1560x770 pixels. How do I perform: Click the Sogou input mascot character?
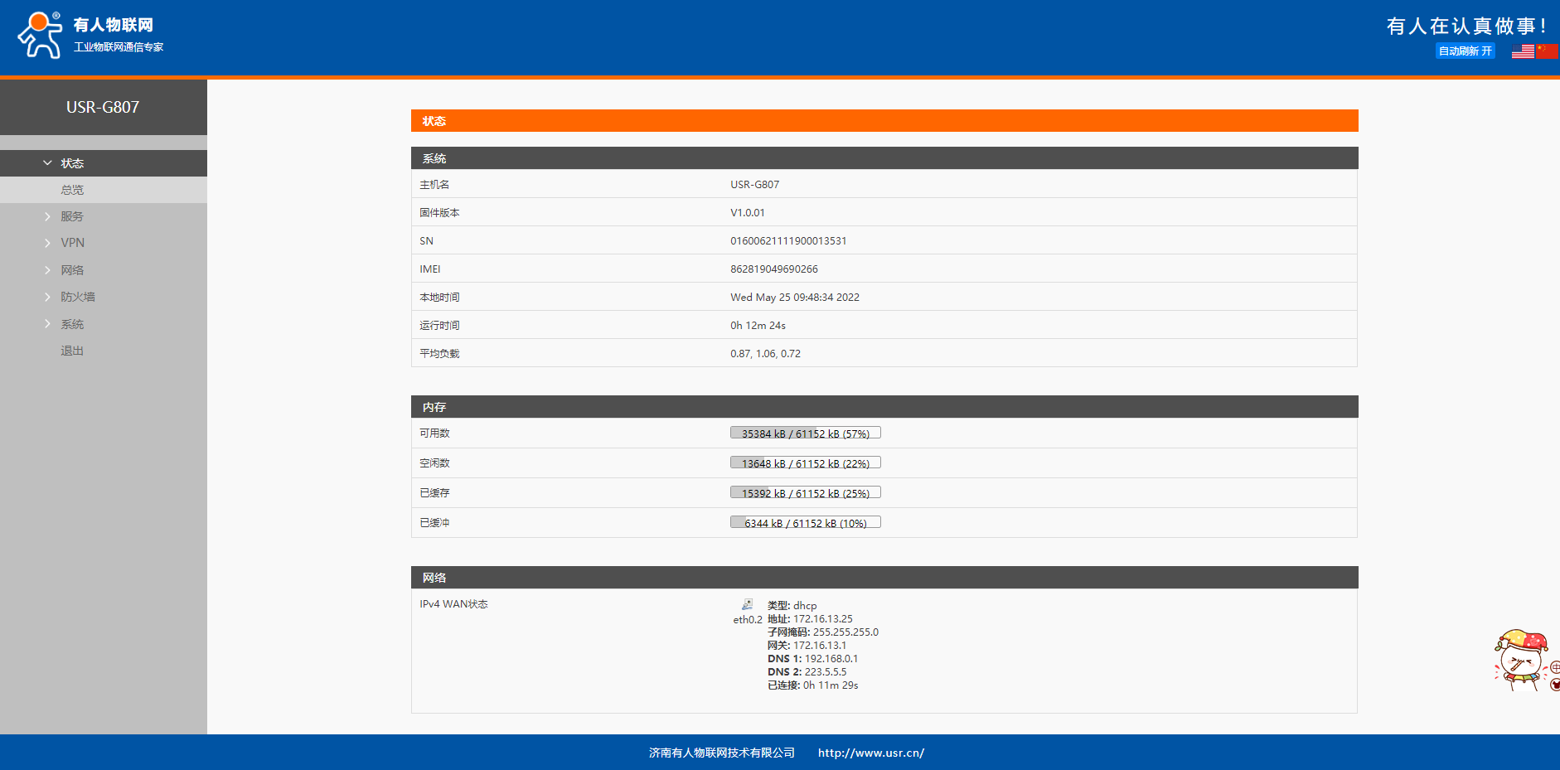pyautogui.click(x=1520, y=659)
